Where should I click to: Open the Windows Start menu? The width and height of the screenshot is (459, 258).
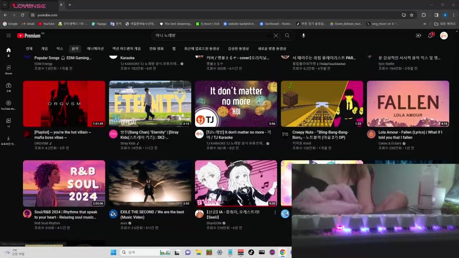113,252
